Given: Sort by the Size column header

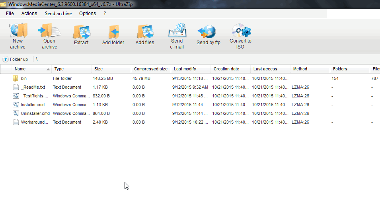Looking at the screenshot, I should pyautogui.click(x=98, y=69).
